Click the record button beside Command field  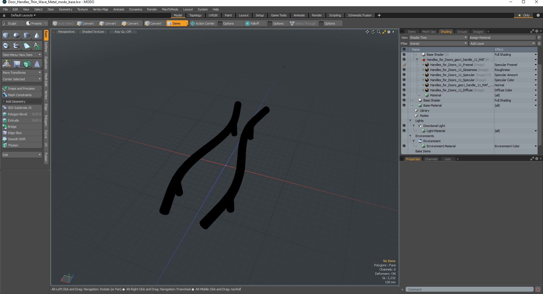(538, 289)
